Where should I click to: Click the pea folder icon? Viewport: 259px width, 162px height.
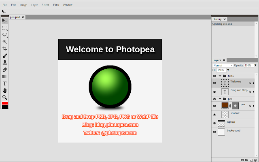click(225, 99)
